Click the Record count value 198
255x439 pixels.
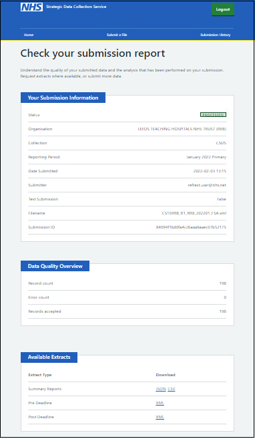(x=223, y=283)
